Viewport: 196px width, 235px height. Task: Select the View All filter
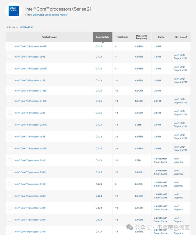[x=38, y=15]
